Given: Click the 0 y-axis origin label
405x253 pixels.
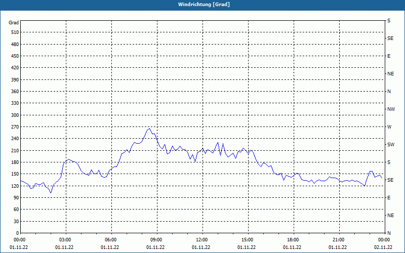Looking at the screenshot, I should pos(17,233).
